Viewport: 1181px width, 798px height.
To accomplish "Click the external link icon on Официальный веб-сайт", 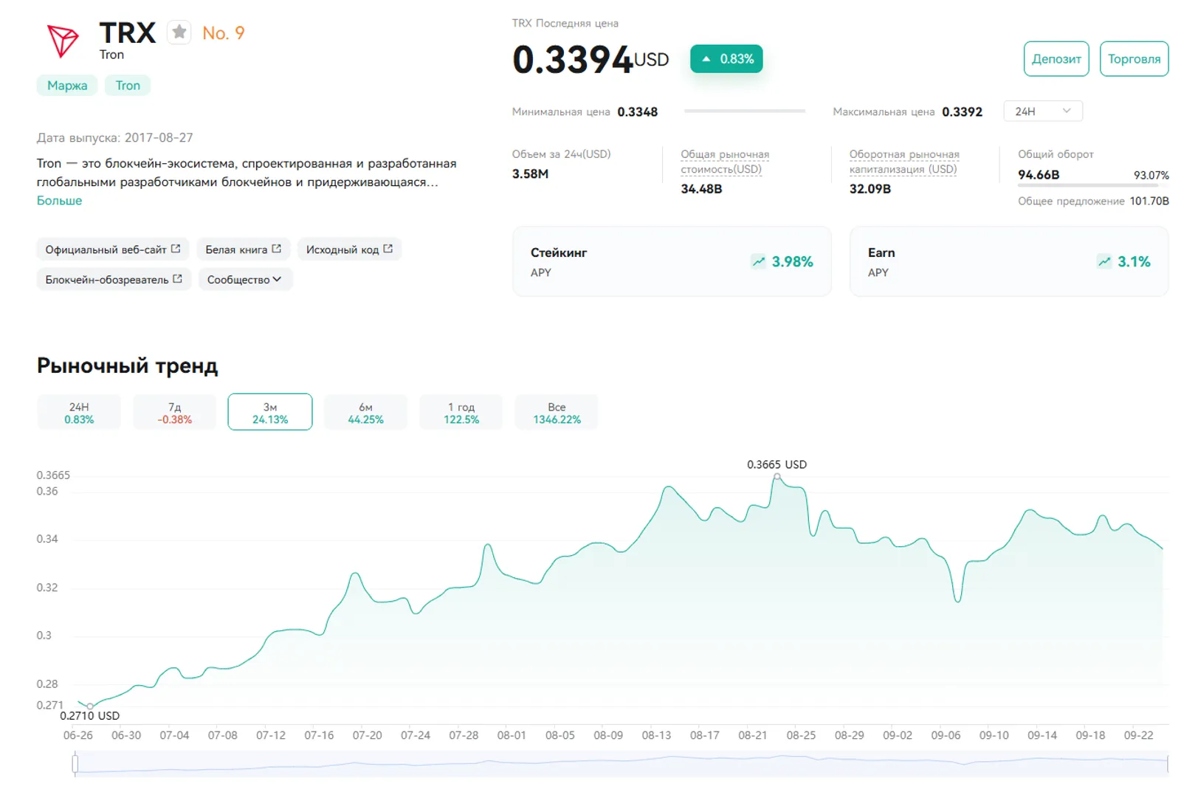I will pyautogui.click(x=176, y=249).
